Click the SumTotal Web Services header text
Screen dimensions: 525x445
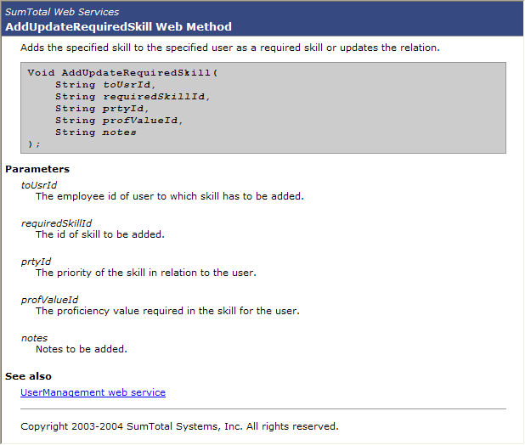[62, 12]
